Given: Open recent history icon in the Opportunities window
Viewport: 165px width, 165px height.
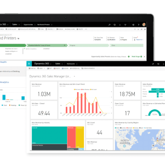Looking at the screenshot, I should pos(114,25).
